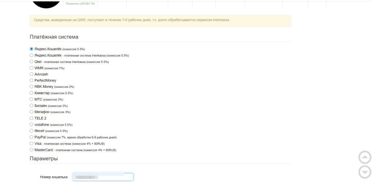The image size is (372, 182).
Task: Choose WMR payment system radio
Action: tap(31, 68)
